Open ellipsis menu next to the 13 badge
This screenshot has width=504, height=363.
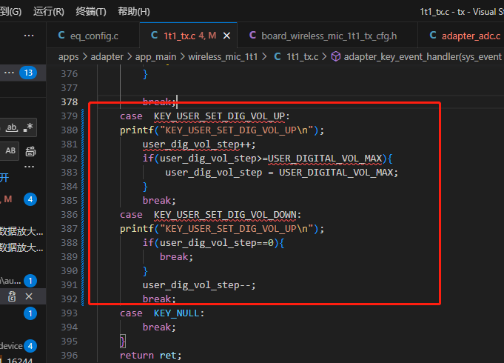click(9, 73)
